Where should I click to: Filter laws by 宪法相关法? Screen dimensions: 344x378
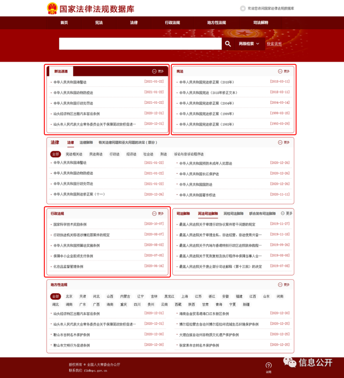(74, 154)
